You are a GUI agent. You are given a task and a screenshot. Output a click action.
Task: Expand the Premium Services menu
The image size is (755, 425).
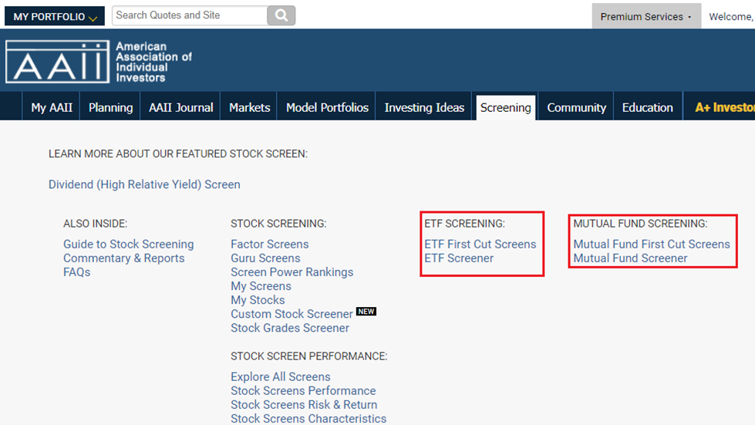[x=645, y=16]
